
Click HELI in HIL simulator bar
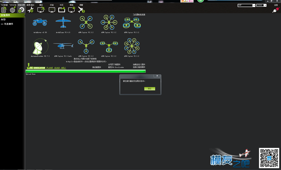click(64, 68)
